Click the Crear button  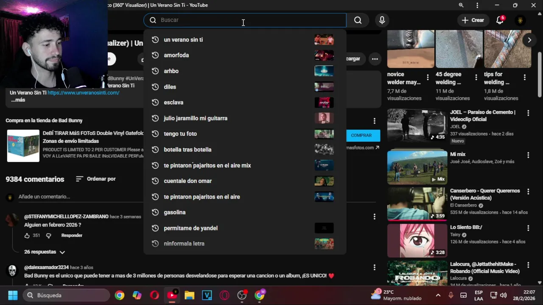[x=473, y=20]
